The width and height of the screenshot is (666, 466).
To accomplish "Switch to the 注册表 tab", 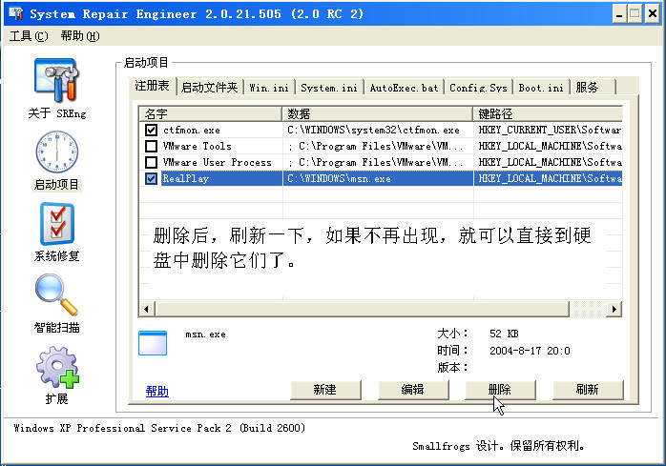I will (x=152, y=86).
